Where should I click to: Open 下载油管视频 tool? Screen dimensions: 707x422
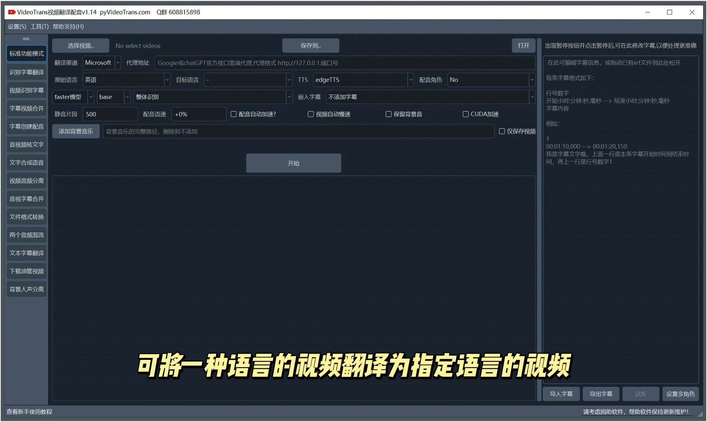pyautogui.click(x=27, y=271)
